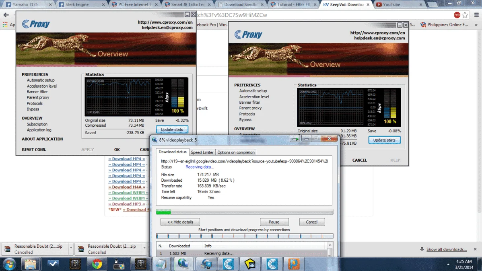This screenshot has width=482, height=271.
Task: Open the Options on completion tab
Action: (236, 152)
